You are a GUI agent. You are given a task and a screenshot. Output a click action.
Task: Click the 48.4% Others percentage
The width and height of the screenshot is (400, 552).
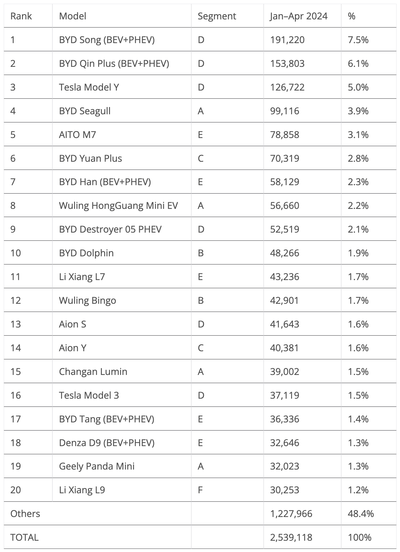pyautogui.click(x=361, y=514)
